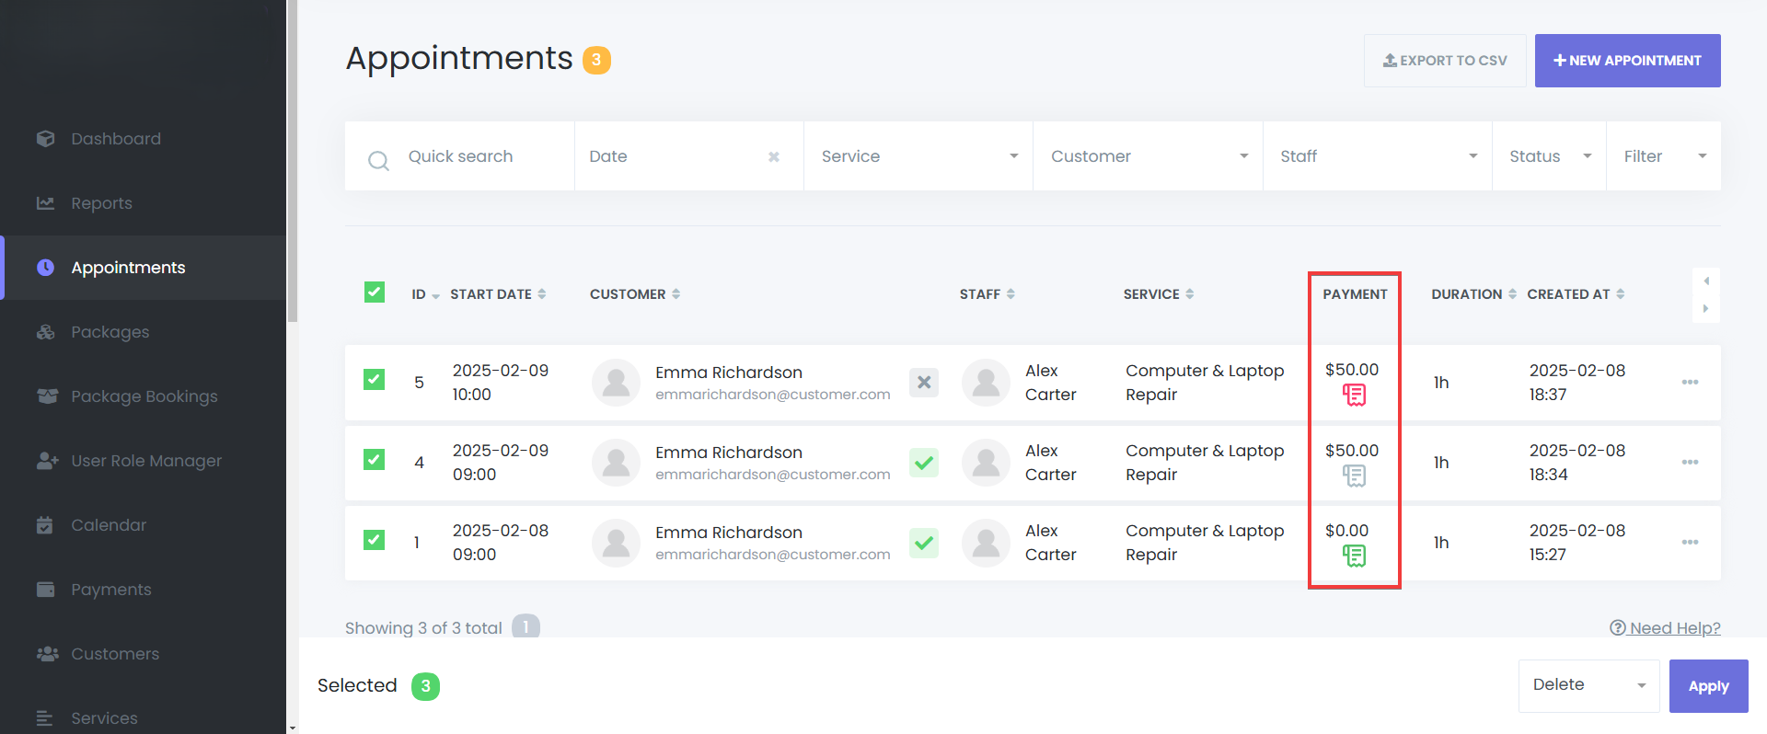The width and height of the screenshot is (1767, 734).
Task: Click the green payment receipt icon for appointment 1
Action: pos(1354,556)
